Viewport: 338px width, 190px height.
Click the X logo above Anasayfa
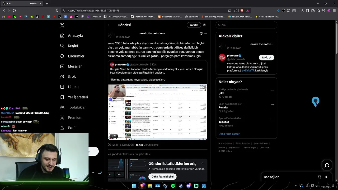click(62, 25)
